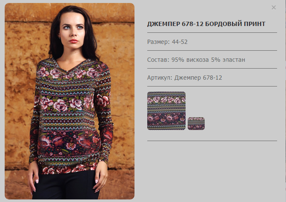
Task: Click the black trousers in the product photo
Action: [x=66, y=185]
